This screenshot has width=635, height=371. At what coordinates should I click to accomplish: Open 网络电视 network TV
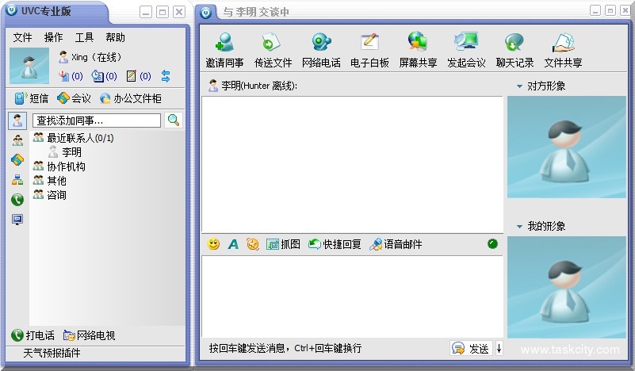[90, 335]
